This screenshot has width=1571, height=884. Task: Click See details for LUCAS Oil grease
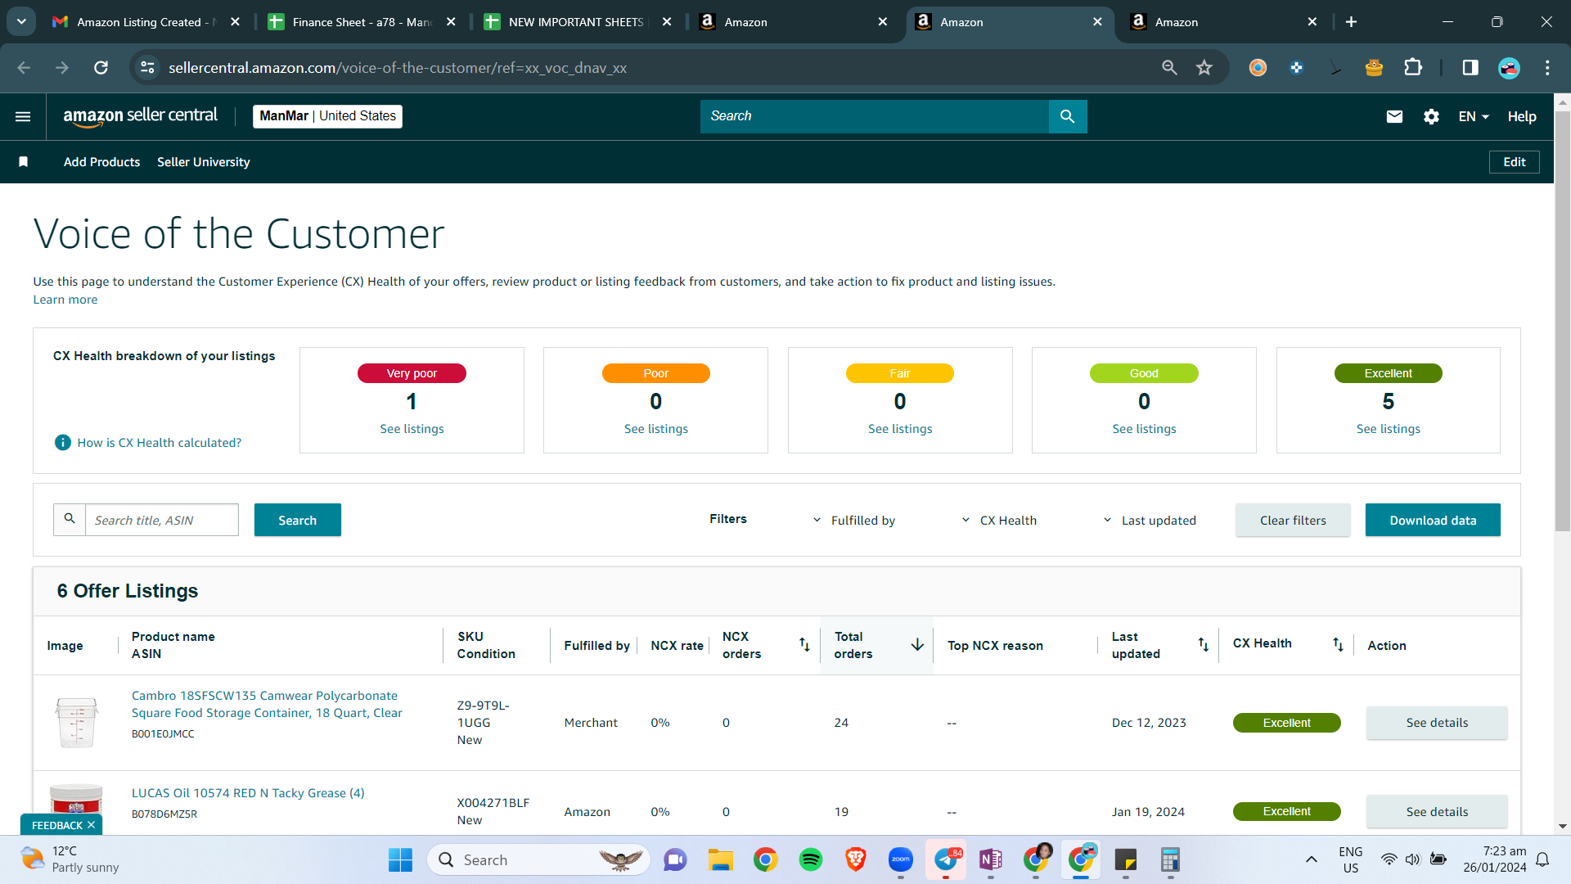(x=1437, y=812)
